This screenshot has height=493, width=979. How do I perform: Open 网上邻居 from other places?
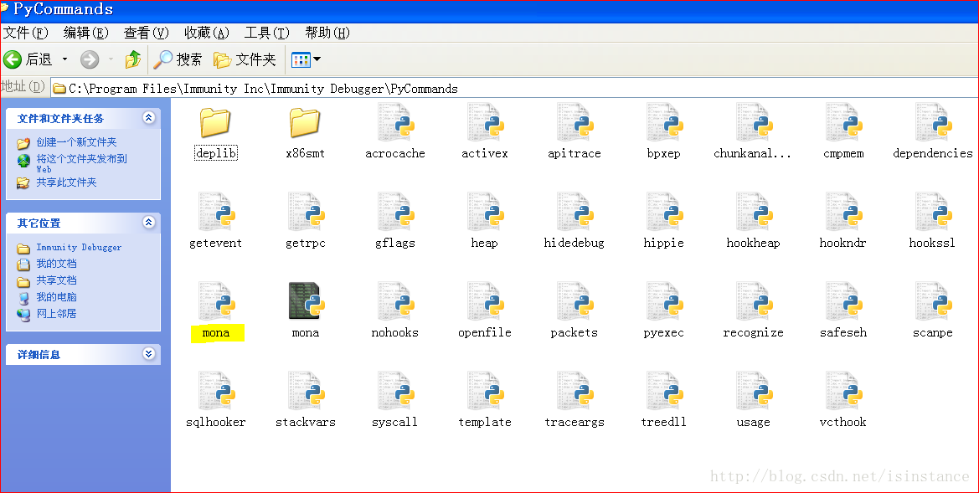click(x=56, y=313)
